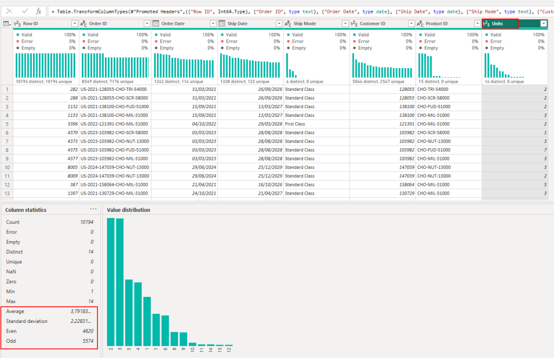Viewport: 554px width, 358px height.
Task: Open the table options icon at grid corner
Action: pyautogui.click(x=6, y=24)
